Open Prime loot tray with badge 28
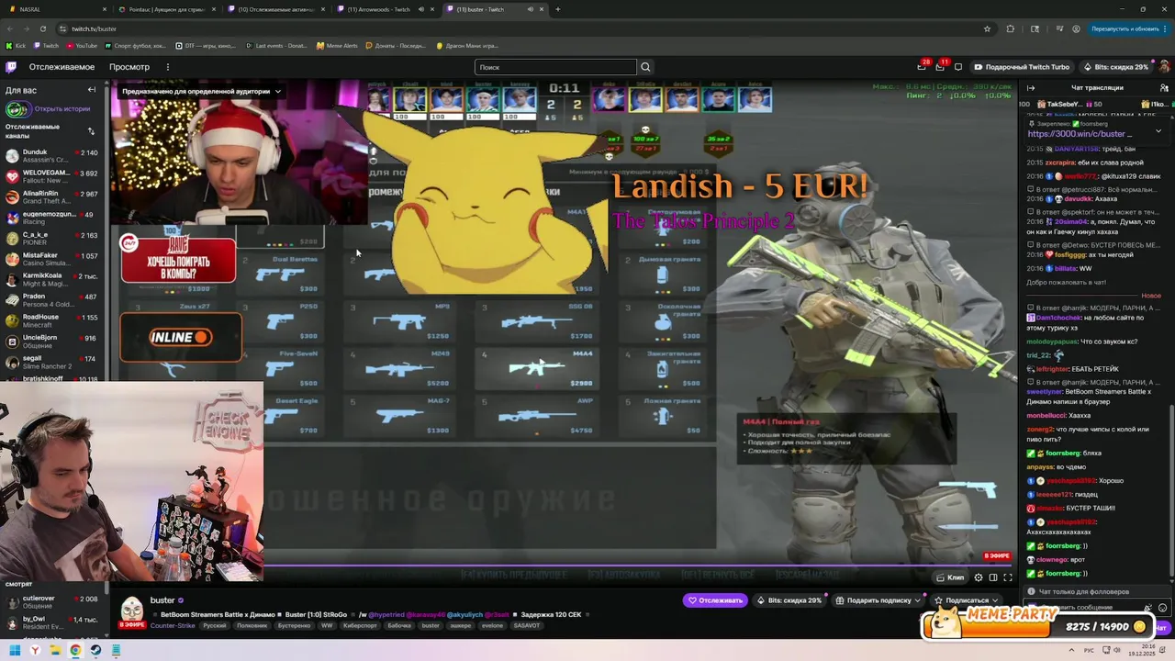Viewport: 1175px width, 661px height. point(922,67)
